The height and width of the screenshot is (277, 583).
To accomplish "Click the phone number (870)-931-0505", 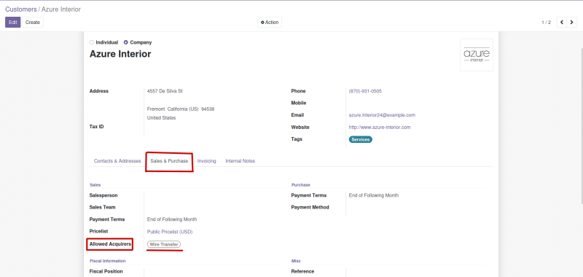I will 365,91.
